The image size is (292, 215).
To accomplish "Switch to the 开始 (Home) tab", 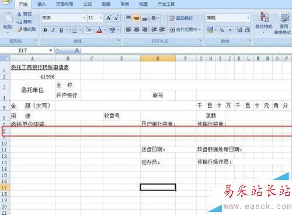I will pos(23,4).
